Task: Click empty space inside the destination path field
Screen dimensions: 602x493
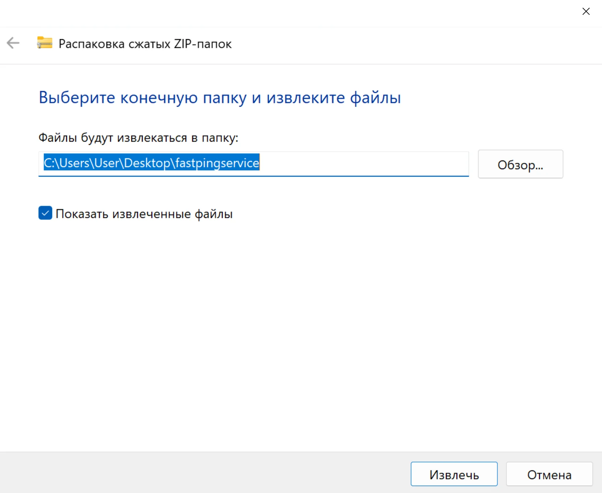Action: click(364, 163)
